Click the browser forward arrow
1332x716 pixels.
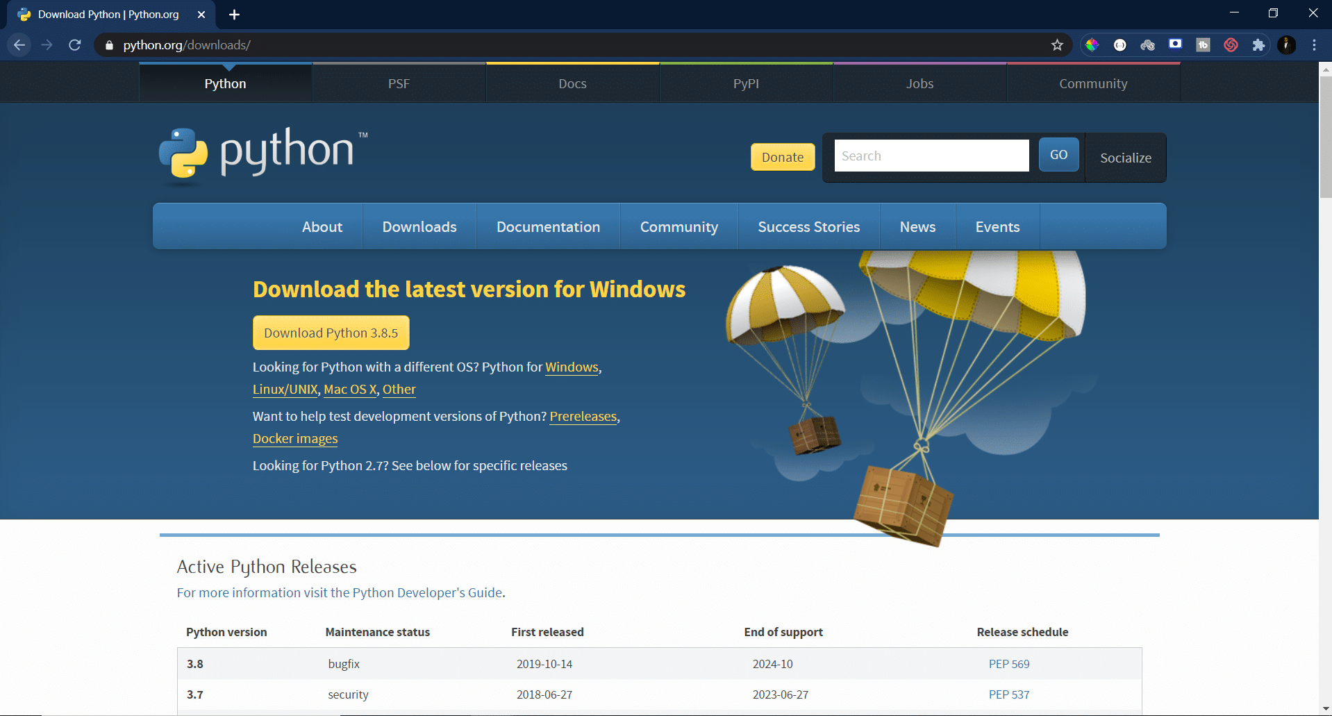tap(47, 45)
